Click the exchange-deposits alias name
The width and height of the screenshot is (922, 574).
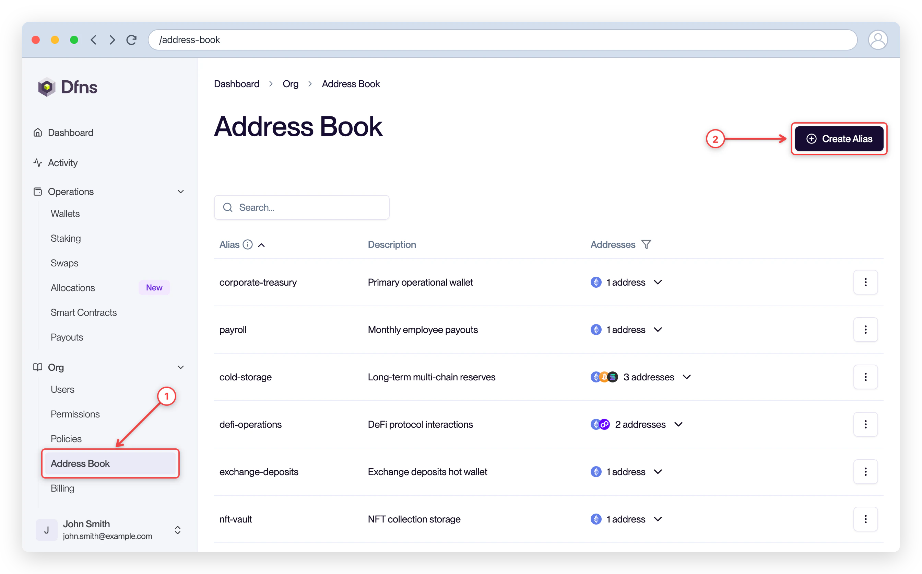pyautogui.click(x=259, y=471)
